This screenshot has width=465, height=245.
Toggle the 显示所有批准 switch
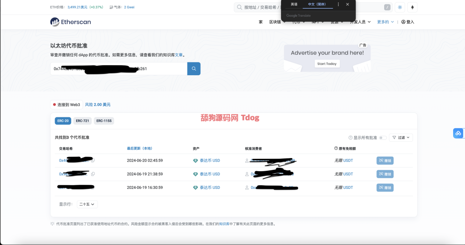pos(383,138)
